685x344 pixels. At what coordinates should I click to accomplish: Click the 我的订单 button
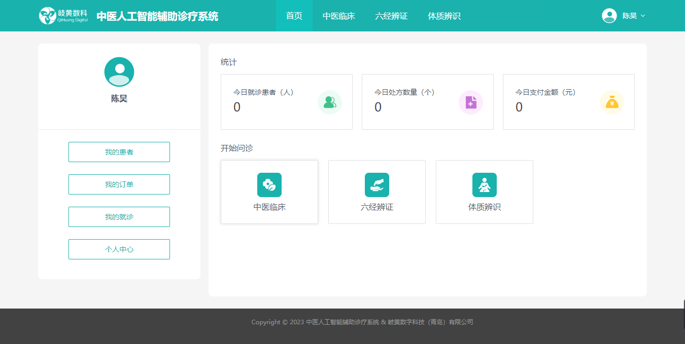click(x=119, y=184)
